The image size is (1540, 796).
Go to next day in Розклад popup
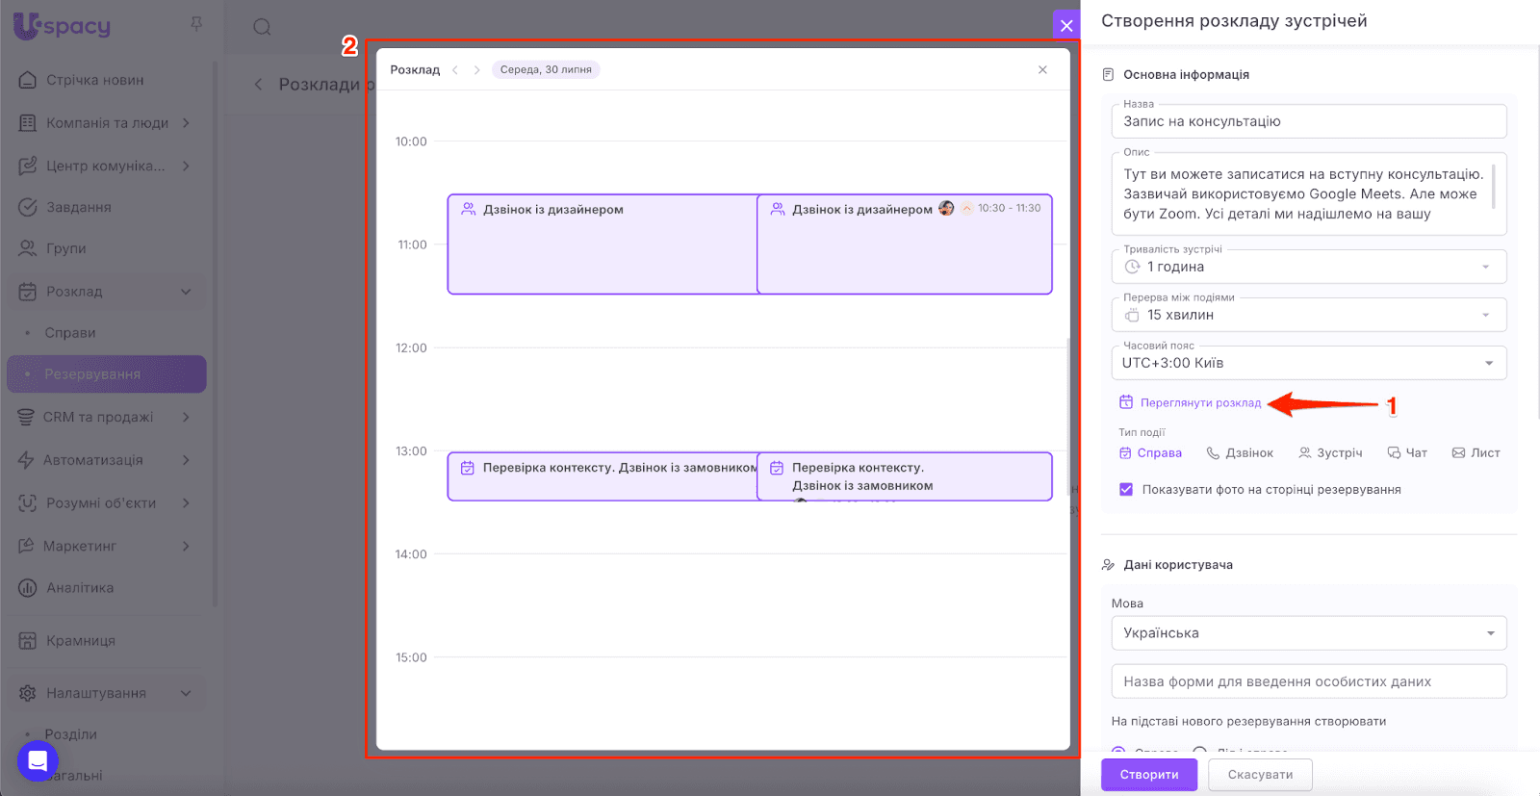476,69
